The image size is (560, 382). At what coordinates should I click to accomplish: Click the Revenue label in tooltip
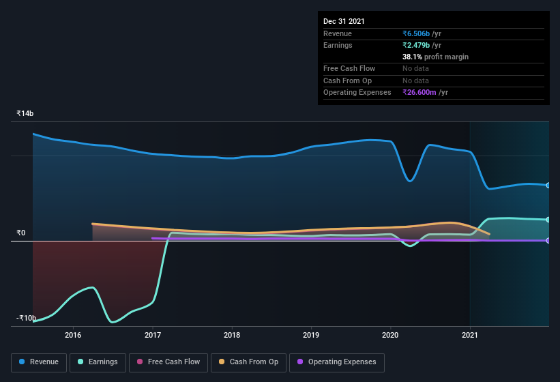pyautogui.click(x=338, y=33)
